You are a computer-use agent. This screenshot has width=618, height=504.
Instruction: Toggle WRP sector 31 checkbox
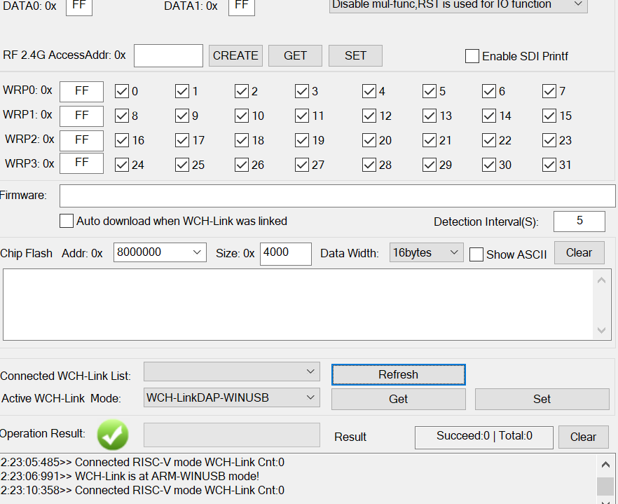tap(549, 165)
